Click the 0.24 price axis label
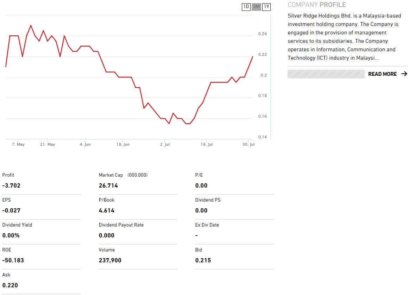Screen dimensions: 408x295 pyautogui.click(x=263, y=34)
